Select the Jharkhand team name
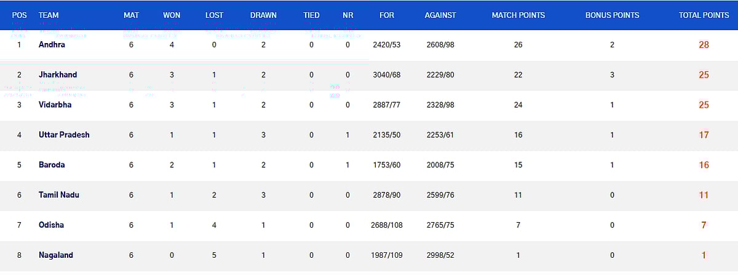 [x=58, y=75]
